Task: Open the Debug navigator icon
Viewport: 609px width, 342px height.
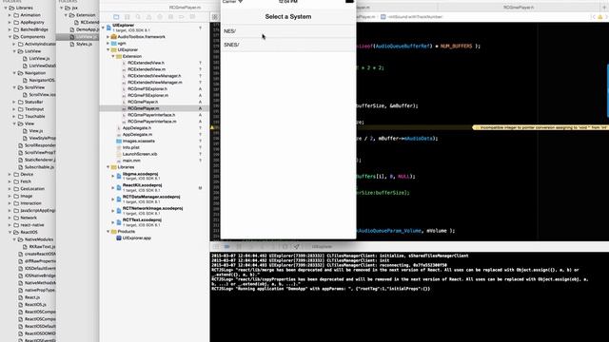Action: (170, 17)
